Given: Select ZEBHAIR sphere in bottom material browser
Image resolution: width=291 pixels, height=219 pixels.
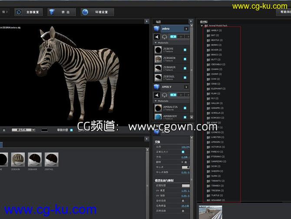Looking at the screenshot, I should click(35, 159).
